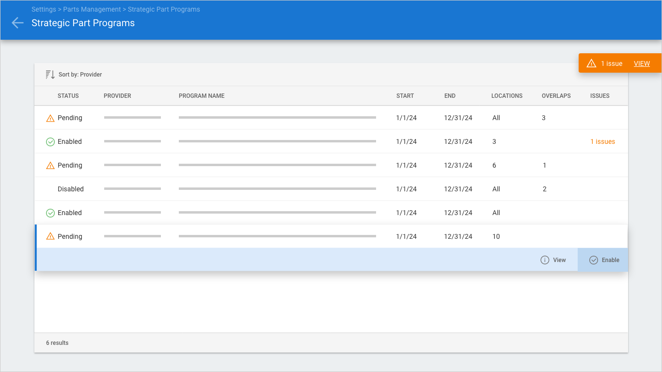Select the Disabled program row

coord(331,189)
